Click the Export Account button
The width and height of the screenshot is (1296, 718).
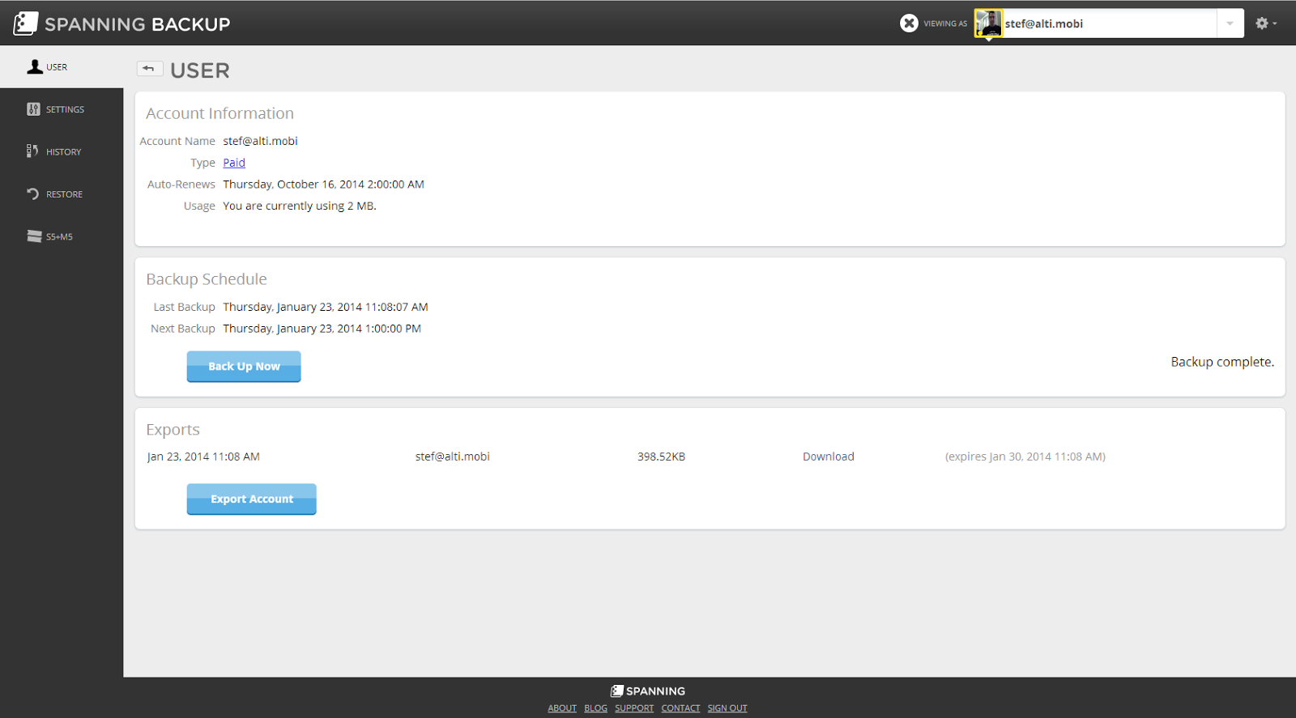coord(252,499)
